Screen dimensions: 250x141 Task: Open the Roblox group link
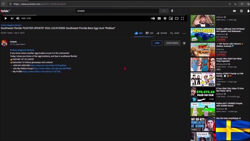pyautogui.click(x=53, y=69)
